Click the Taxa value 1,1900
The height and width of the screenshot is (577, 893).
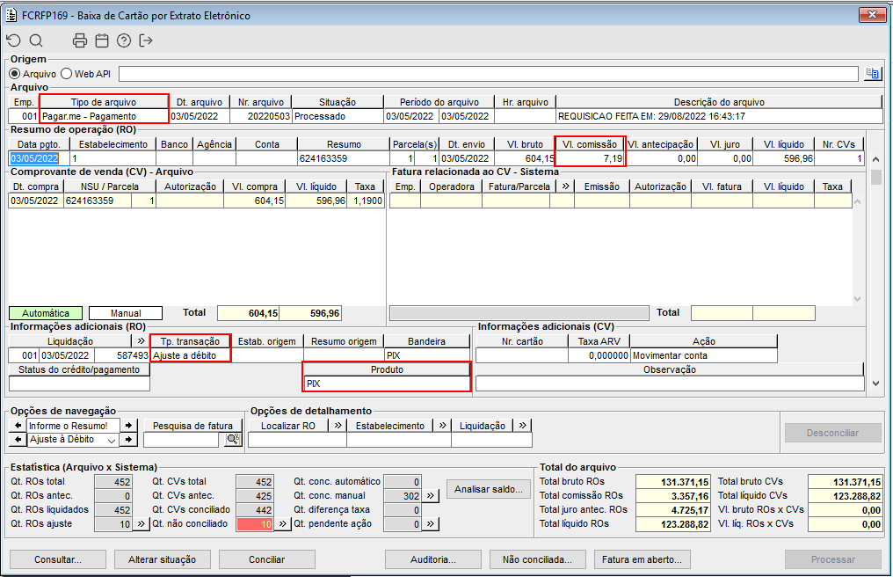[x=366, y=201]
